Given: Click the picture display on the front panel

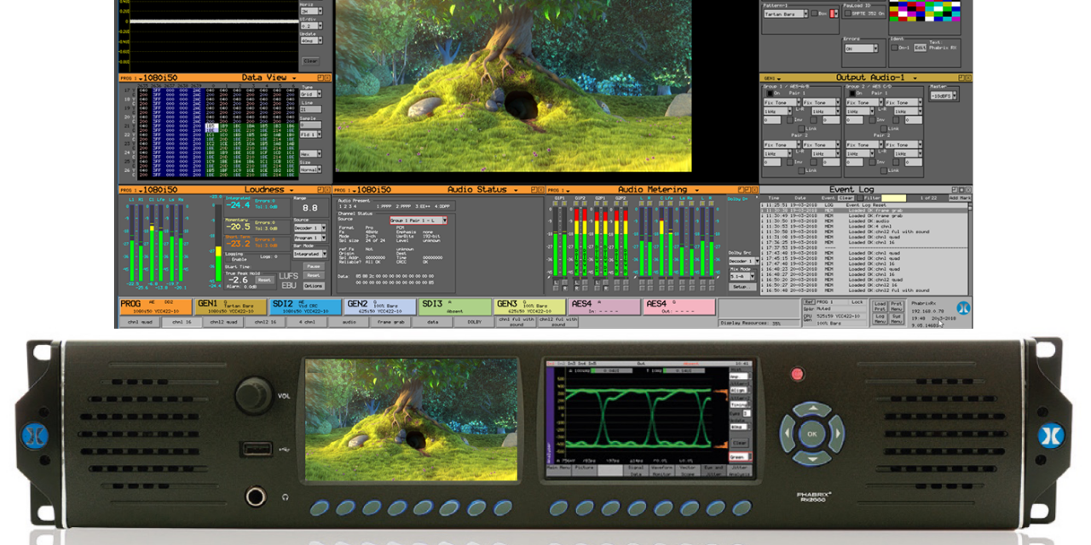Looking at the screenshot, I should tap(412, 420).
